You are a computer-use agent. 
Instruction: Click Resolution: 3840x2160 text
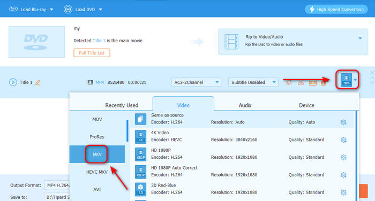(x=234, y=140)
